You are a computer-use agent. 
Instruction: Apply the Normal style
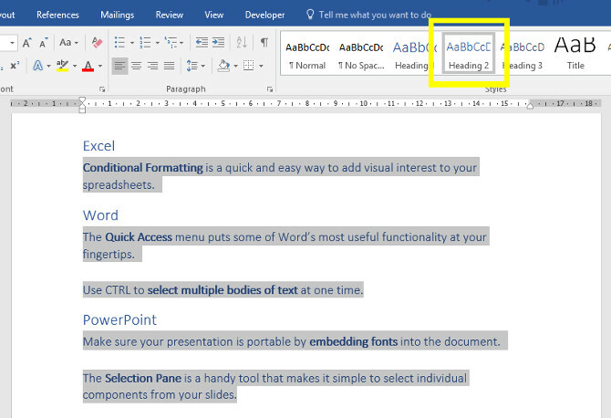tap(307, 56)
